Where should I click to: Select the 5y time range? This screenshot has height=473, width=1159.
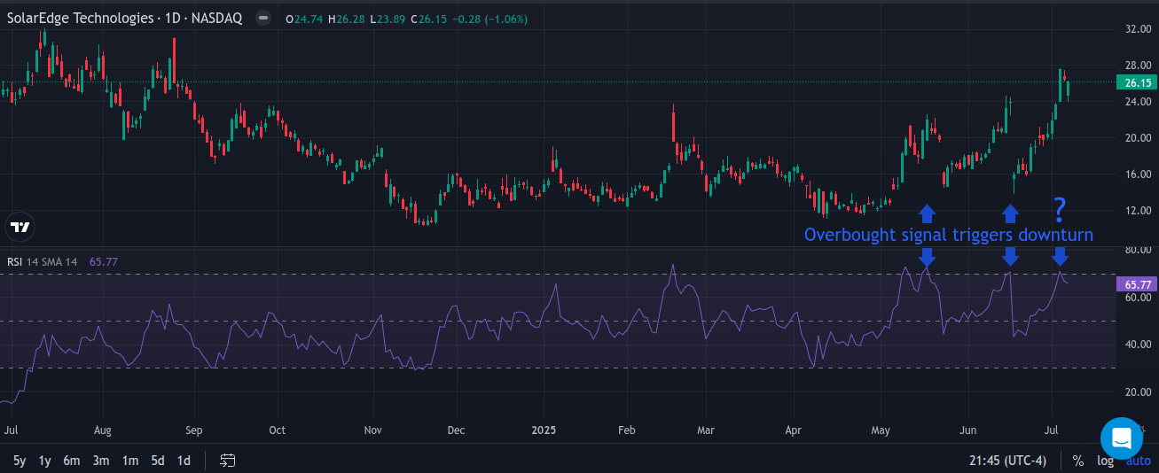tap(20, 461)
